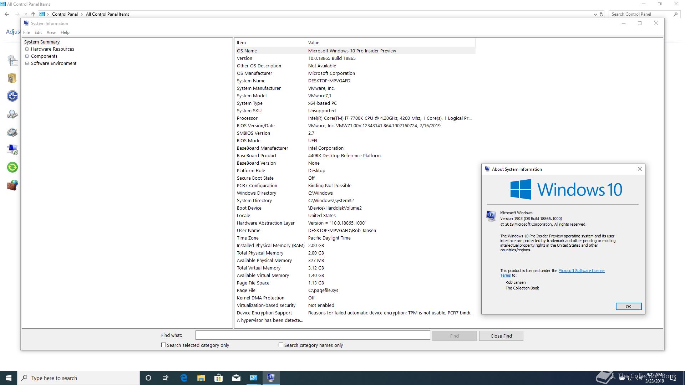
Task: Select Hardware Resources tree item
Action: click(x=52, y=49)
